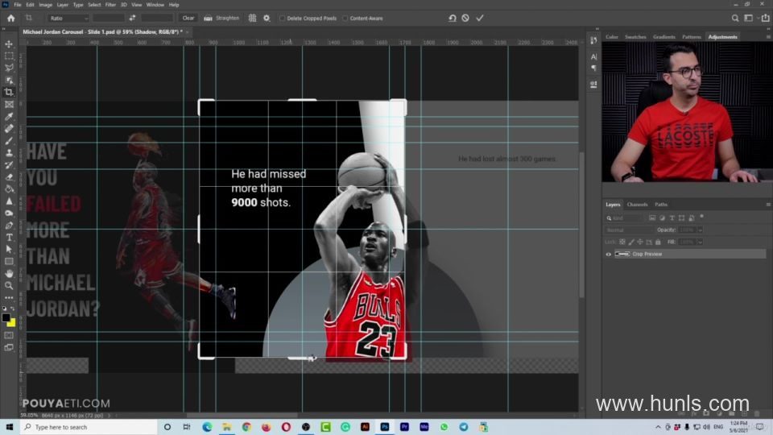Change screen mode icon at toolbar bottom
The width and height of the screenshot is (773, 435).
[9, 348]
